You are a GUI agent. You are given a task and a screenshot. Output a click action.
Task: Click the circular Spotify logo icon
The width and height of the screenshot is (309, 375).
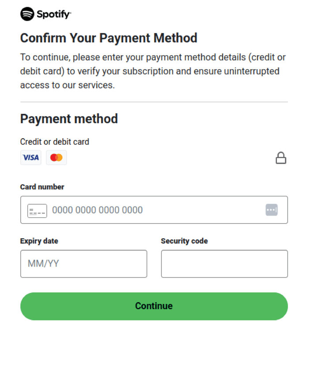pyautogui.click(x=27, y=14)
